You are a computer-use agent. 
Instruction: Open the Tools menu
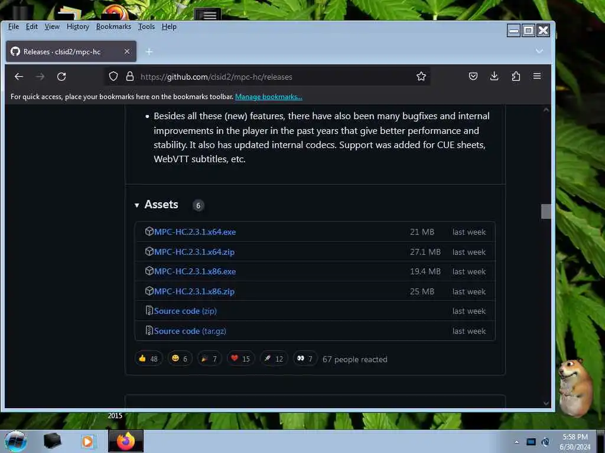pyautogui.click(x=147, y=27)
